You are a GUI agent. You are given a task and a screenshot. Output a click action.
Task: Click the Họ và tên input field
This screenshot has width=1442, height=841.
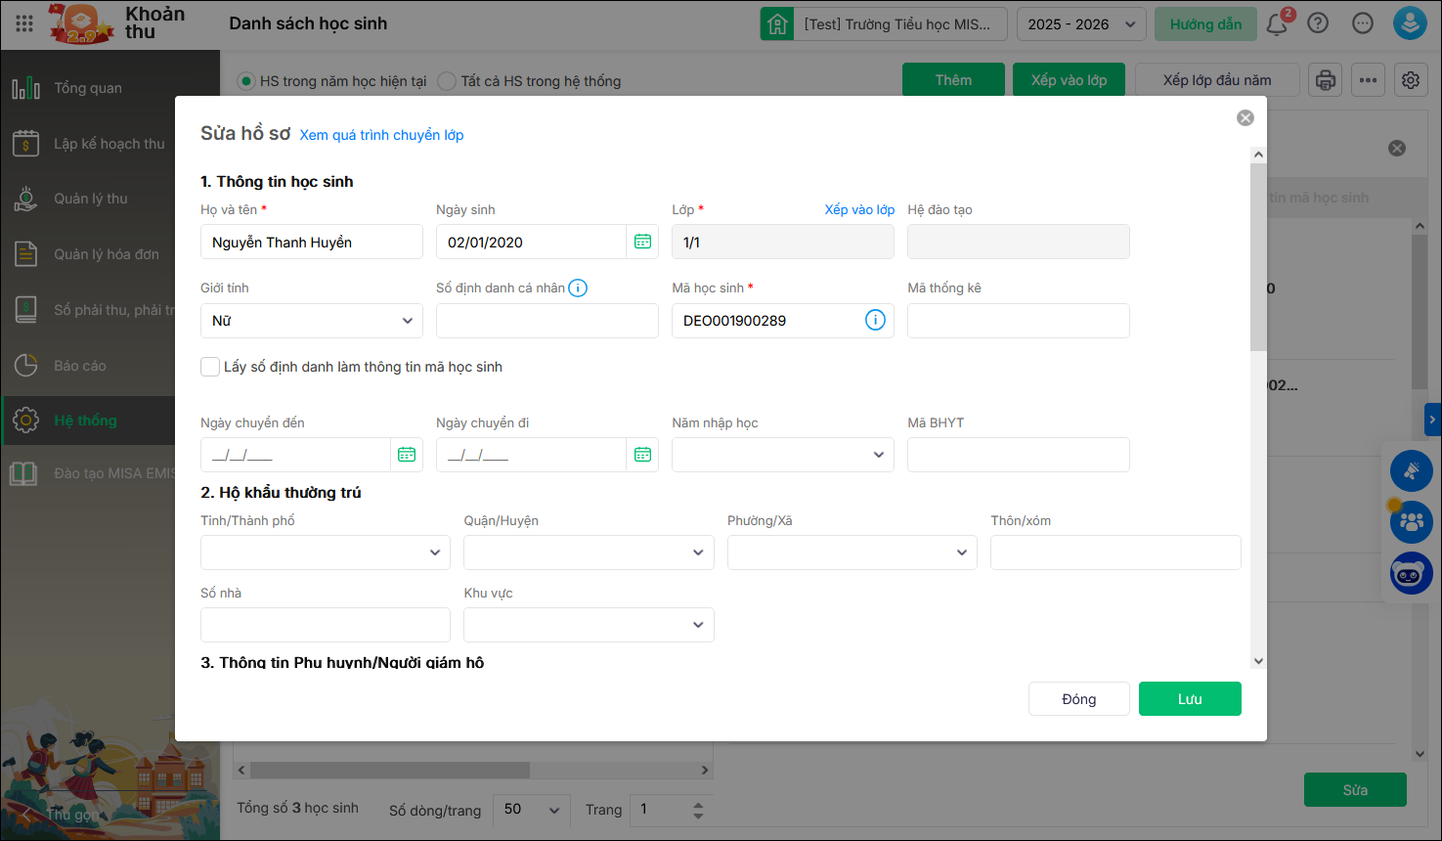311,242
